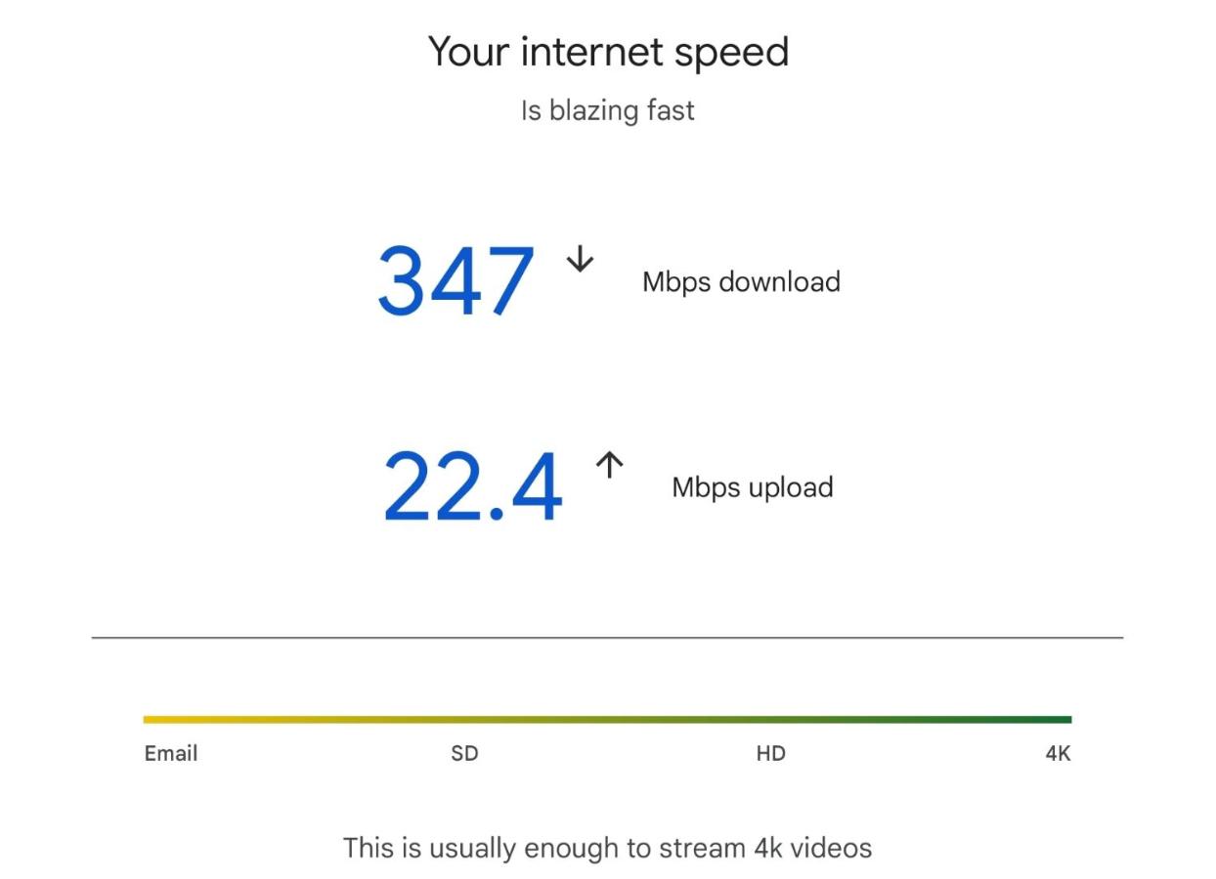Click the download arrow icon
Viewport: 1216px width, 879px height.
[580, 259]
